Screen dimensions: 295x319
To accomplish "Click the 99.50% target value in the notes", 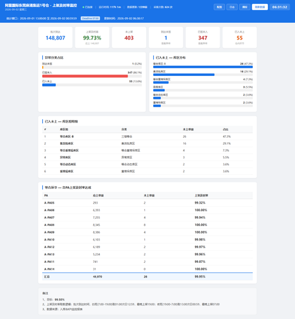I will point(59,300).
